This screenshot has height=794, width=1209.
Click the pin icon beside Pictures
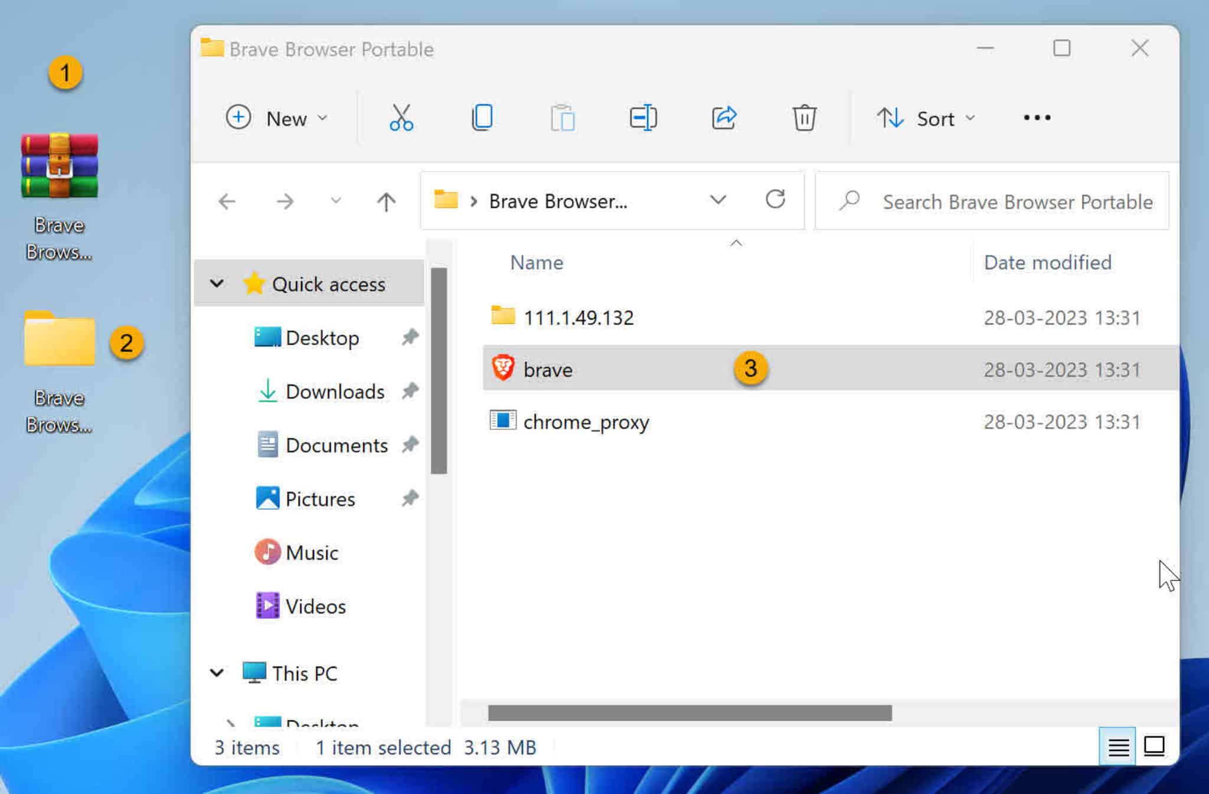pos(410,498)
